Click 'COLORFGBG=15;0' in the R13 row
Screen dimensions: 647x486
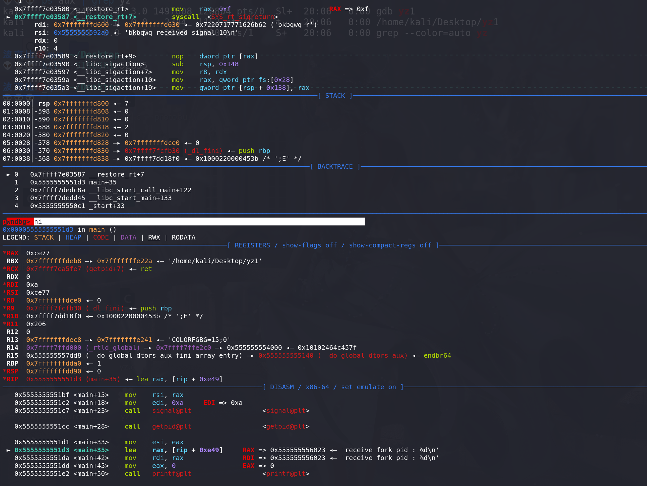click(x=199, y=340)
